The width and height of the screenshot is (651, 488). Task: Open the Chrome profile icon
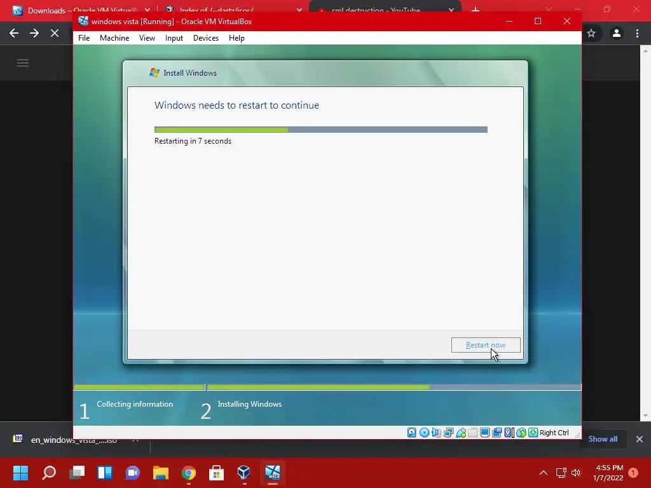click(617, 33)
